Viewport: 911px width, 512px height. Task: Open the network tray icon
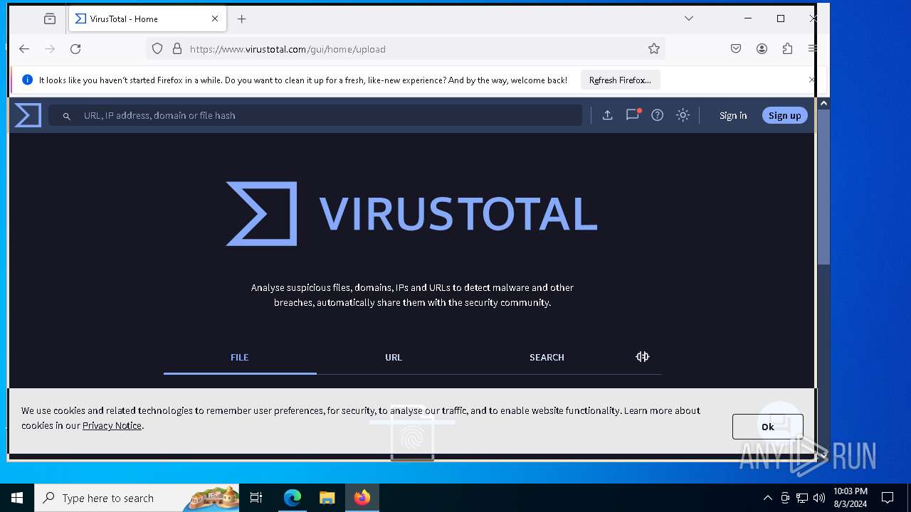tap(802, 498)
